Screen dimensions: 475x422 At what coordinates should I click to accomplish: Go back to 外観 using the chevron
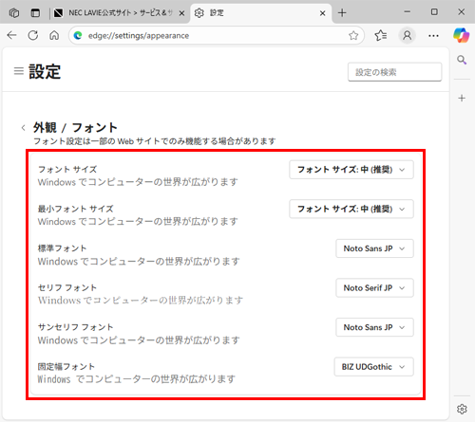pyautogui.click(x=23, y=128)
